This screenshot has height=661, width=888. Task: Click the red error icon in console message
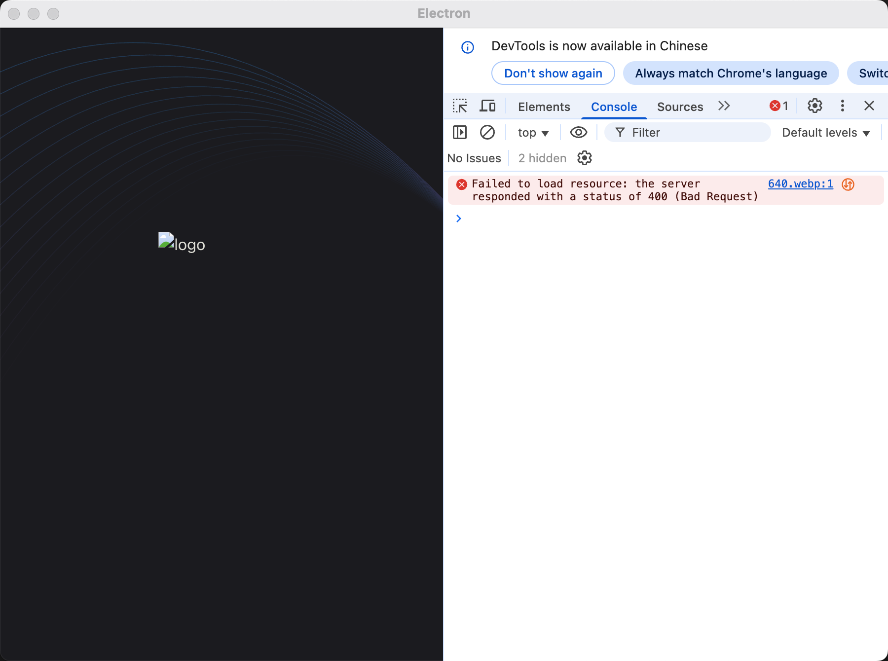click(462, 184)
